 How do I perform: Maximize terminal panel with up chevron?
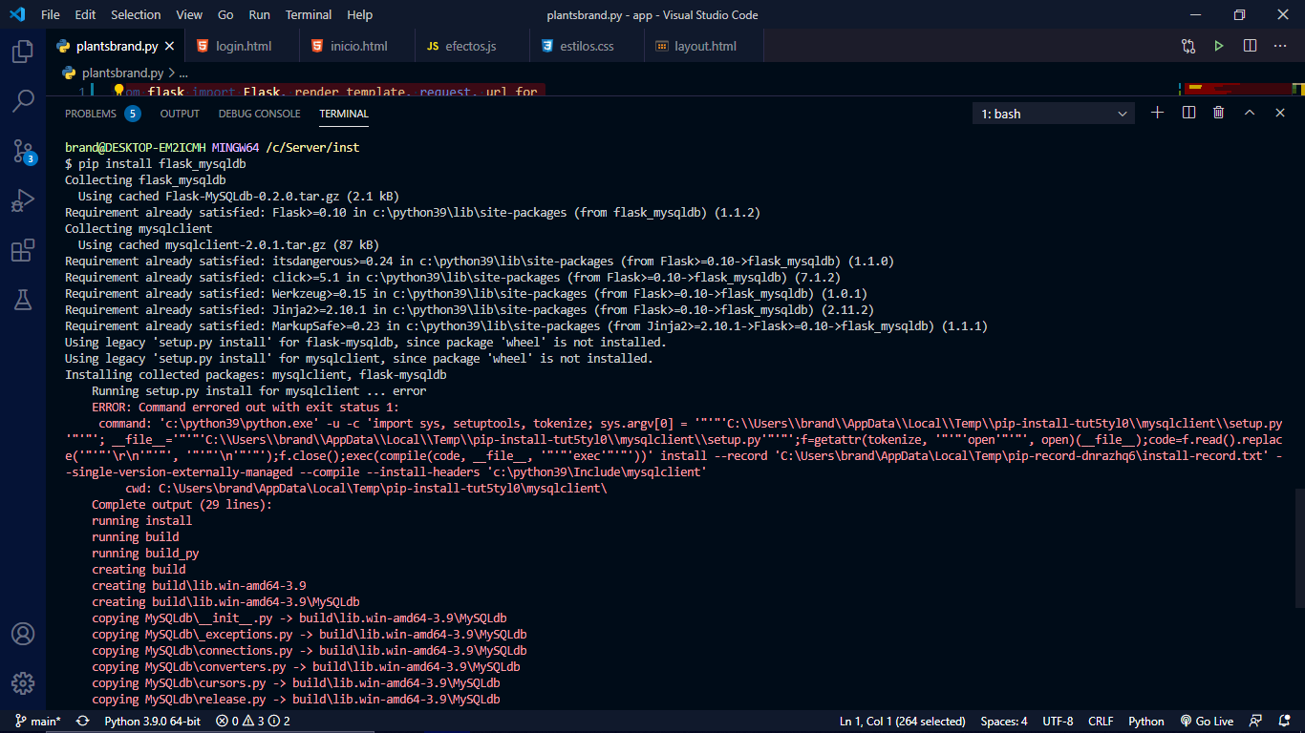(x=1250, y=113)
